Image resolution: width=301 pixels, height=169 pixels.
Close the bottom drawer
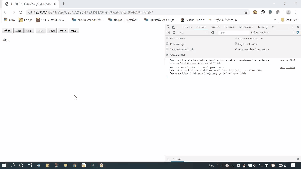[x=298, y=159]
